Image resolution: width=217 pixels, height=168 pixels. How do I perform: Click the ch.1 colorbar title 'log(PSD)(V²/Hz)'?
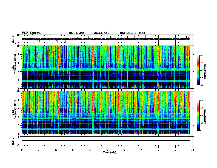click(x=205, y=72)
